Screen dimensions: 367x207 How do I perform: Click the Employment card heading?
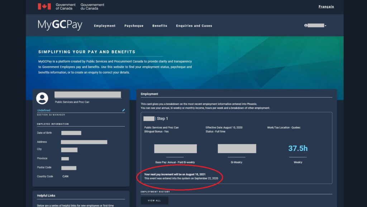coord(149,94)
